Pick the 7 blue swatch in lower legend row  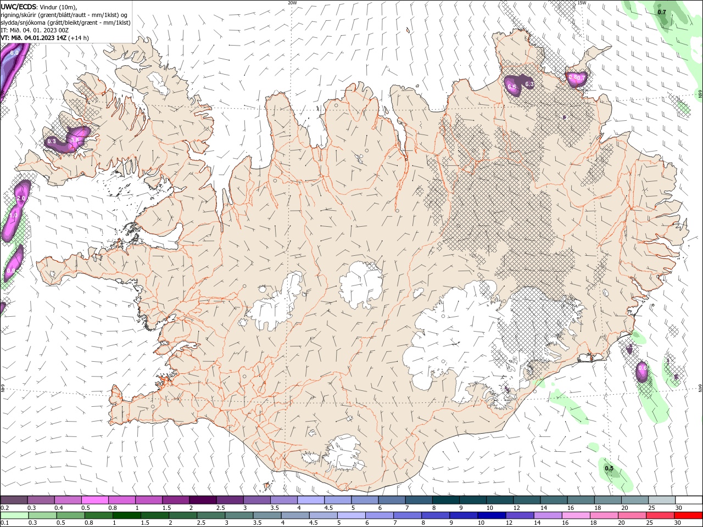click(407, 515)
